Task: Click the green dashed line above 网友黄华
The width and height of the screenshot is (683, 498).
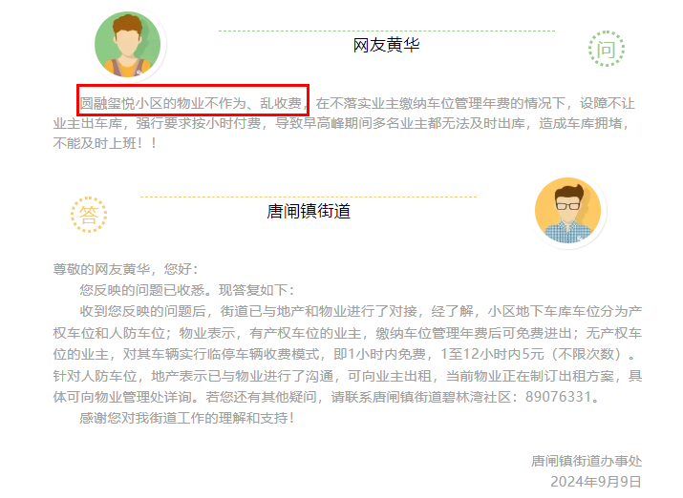Action: 387,31
